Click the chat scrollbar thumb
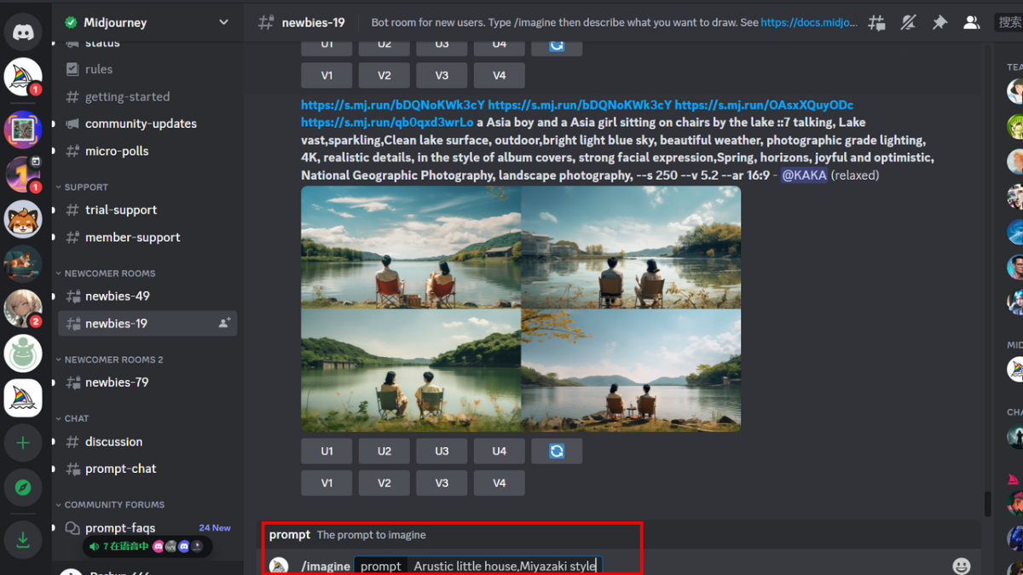The height and width of the screenshot is (575, 1023). pyautogui.click(x=988, y=503)
